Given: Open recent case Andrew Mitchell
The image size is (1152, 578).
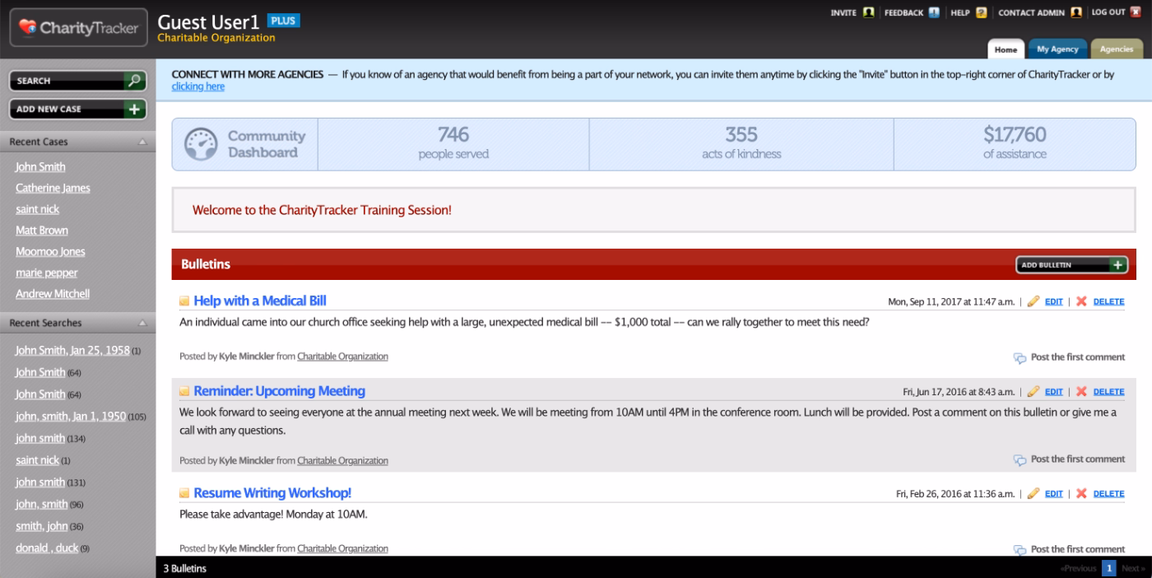Looking at the screenshot, I should tap(53, 294).
